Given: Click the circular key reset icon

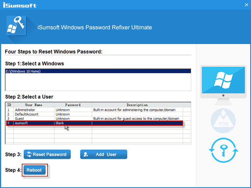Looking at the screenshot, I should pyautogui.click(x=224, y=150).
